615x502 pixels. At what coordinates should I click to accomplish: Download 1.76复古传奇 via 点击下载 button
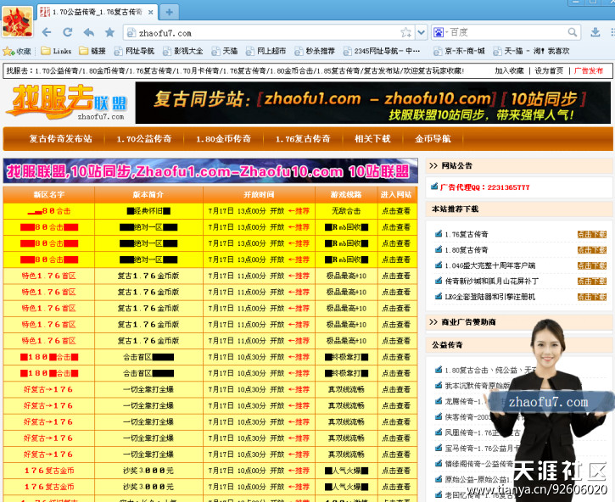(592, 235)
